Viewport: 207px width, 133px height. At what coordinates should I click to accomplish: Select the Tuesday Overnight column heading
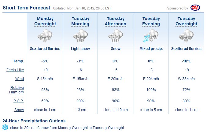186,21
